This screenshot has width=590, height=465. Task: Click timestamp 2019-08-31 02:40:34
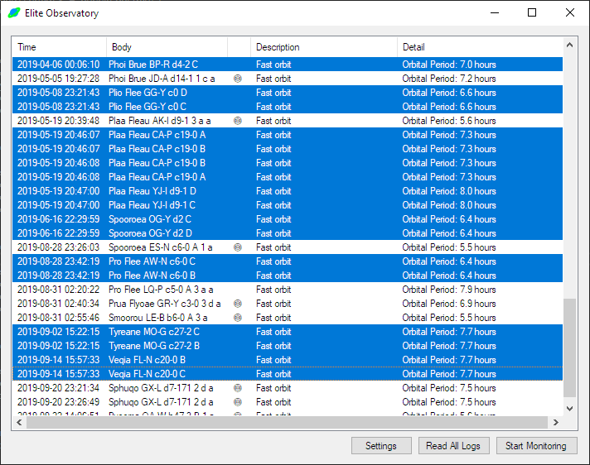pyautogui.click(x=58, y=304)
